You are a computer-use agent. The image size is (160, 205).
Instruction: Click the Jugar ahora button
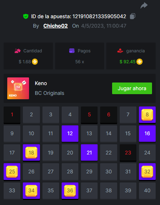pos(132,88)
